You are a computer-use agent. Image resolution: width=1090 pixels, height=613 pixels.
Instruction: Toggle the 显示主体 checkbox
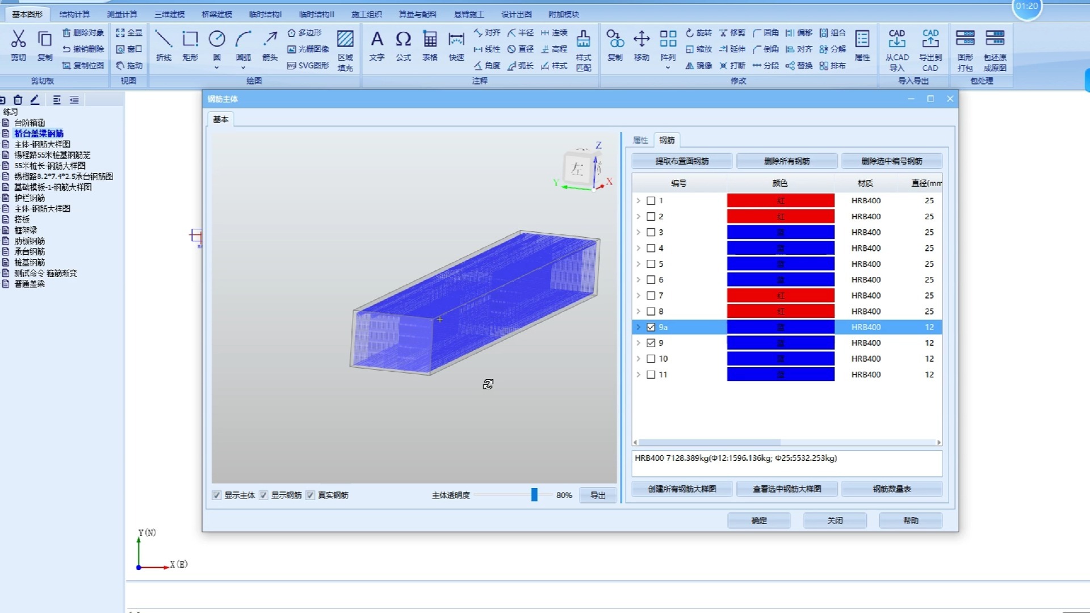point(216,495)
